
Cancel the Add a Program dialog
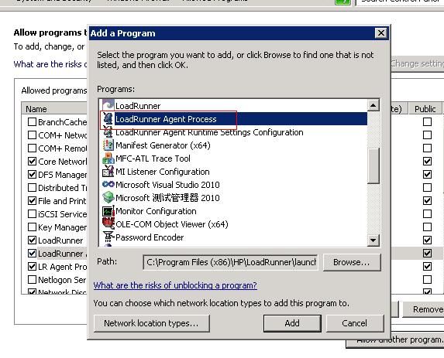(355, 323)
